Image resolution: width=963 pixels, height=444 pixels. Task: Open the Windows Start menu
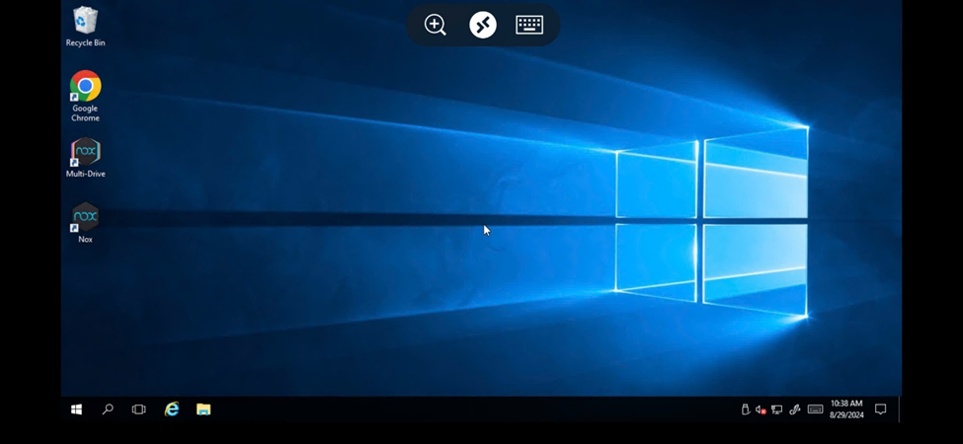coord(76,409)
